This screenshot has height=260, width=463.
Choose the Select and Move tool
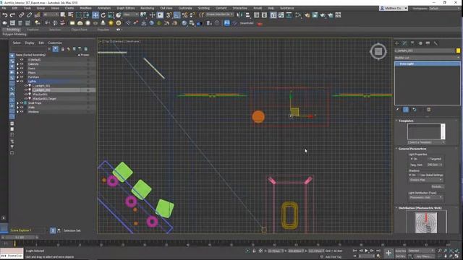point(95,15)
